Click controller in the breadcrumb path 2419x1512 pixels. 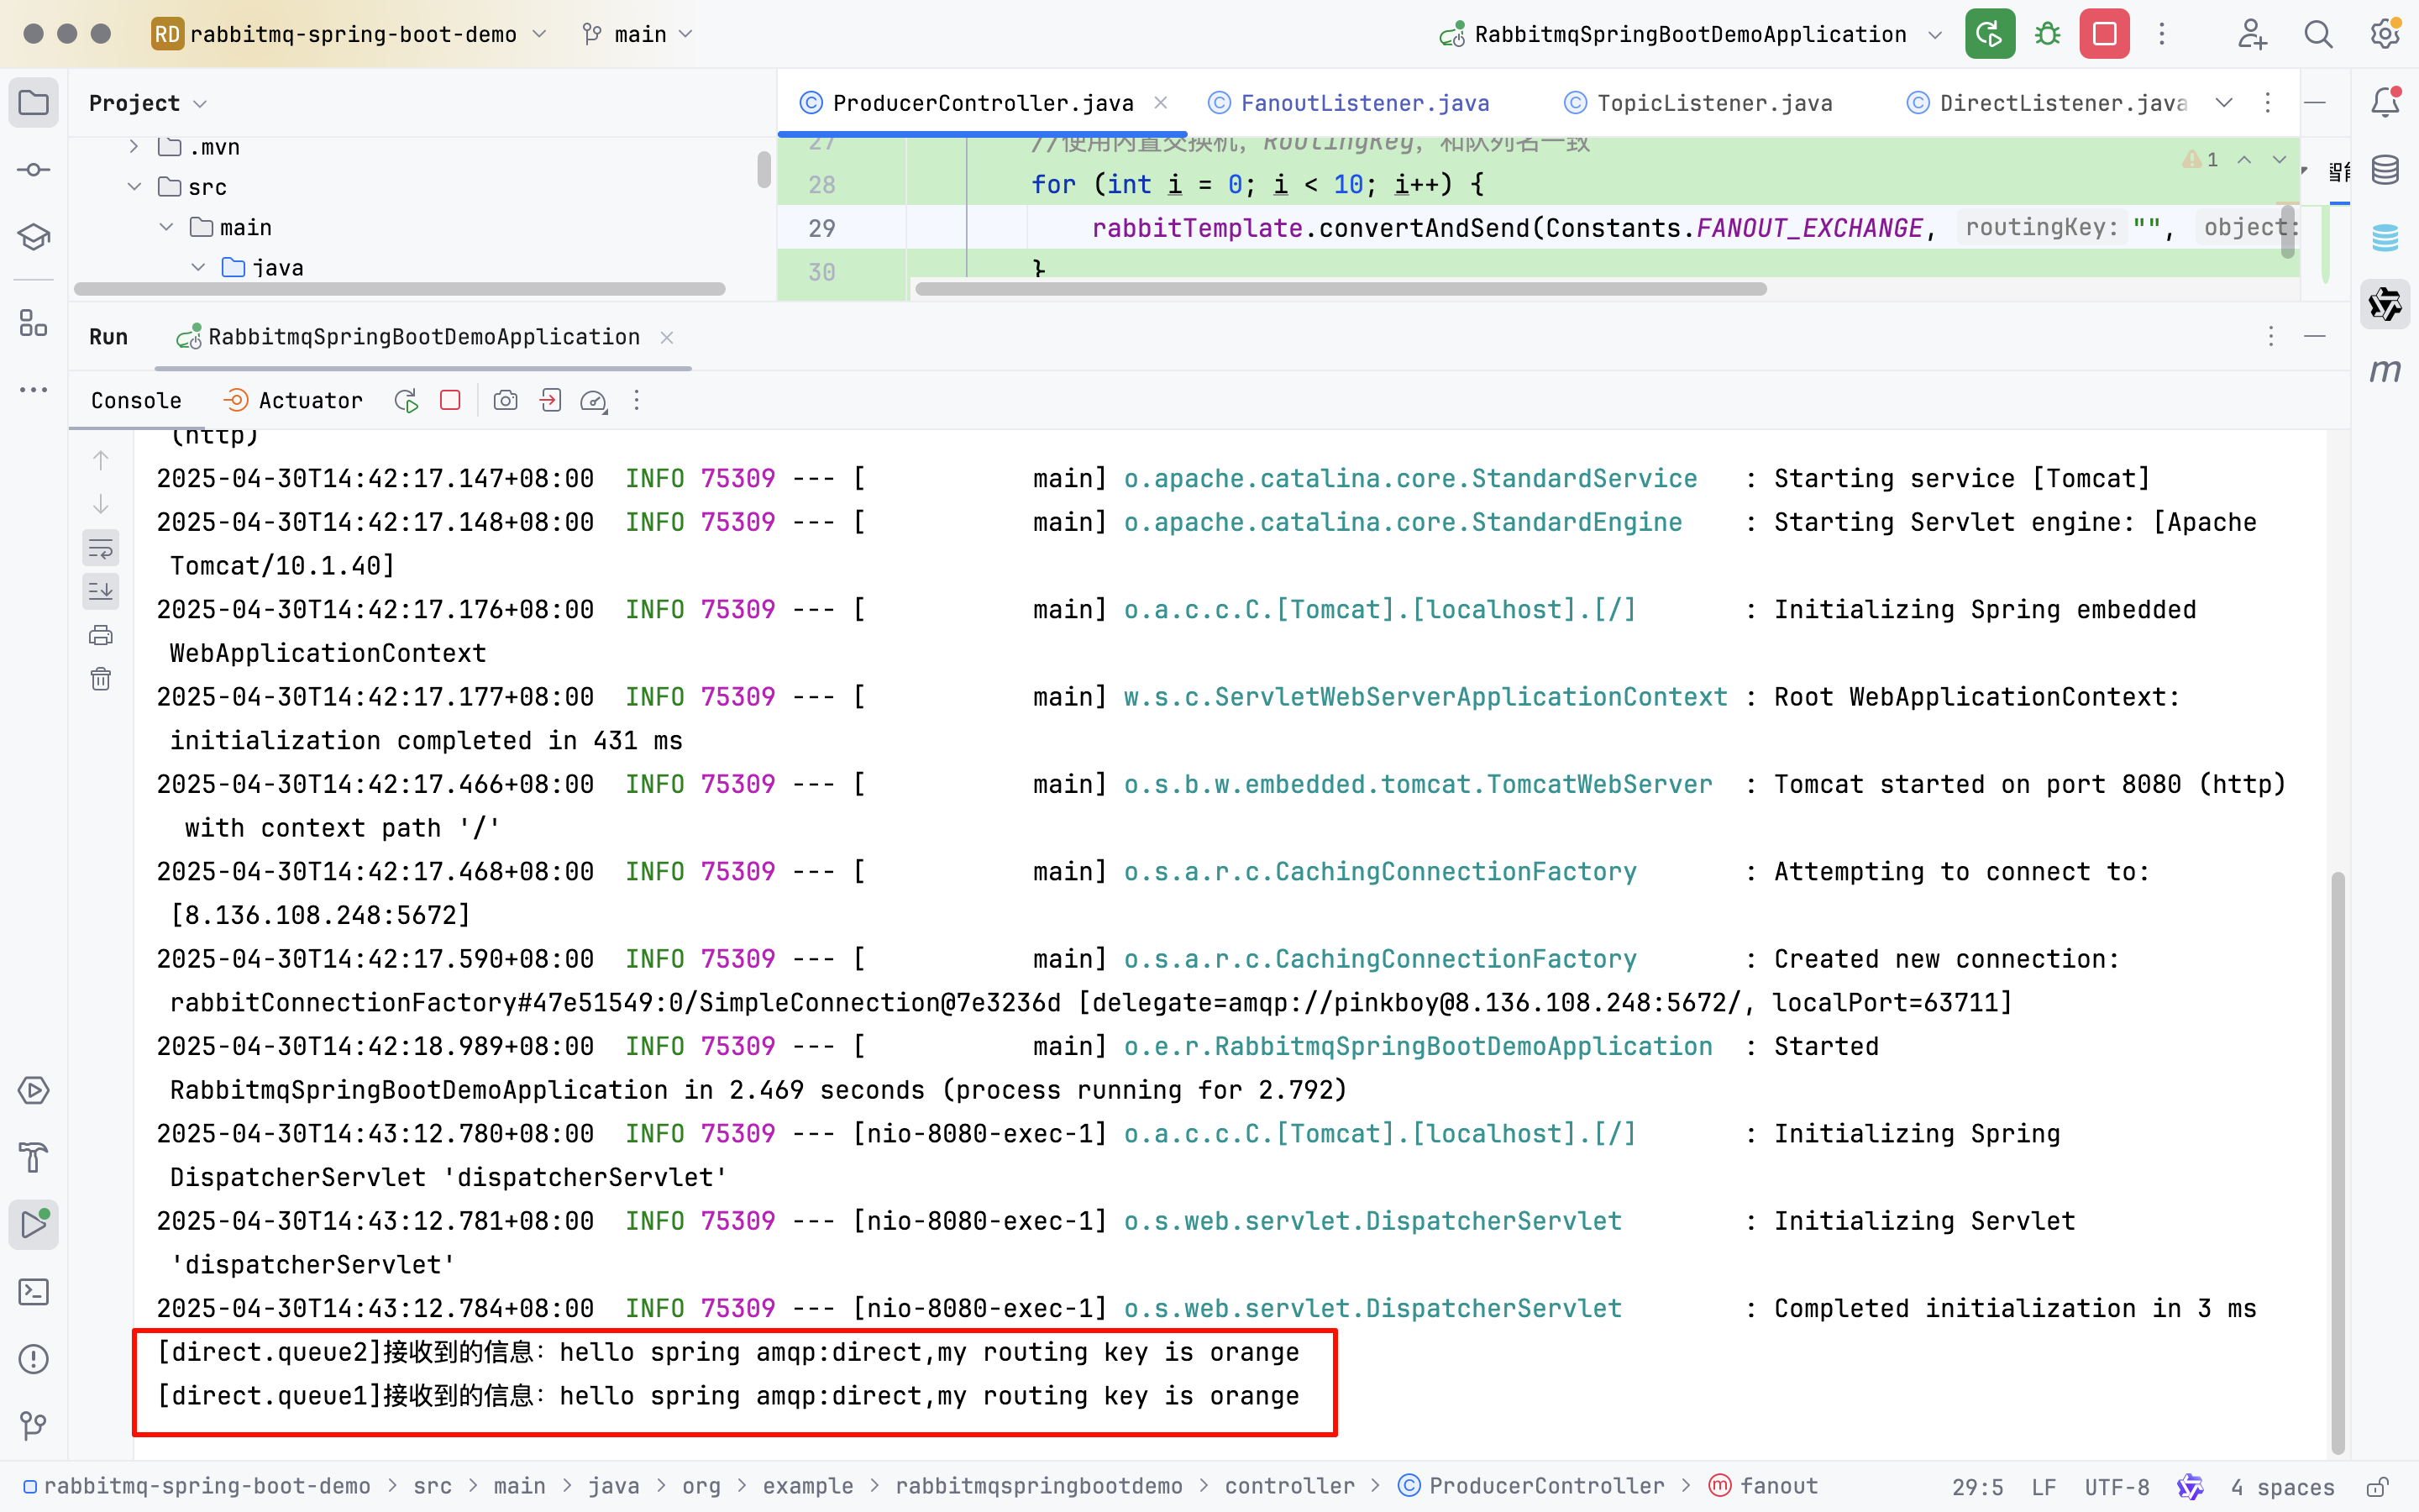pyautogui.click(x=1289, y=1486)
